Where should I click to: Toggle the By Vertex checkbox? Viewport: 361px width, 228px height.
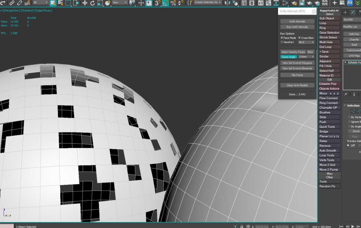[349, 117]
